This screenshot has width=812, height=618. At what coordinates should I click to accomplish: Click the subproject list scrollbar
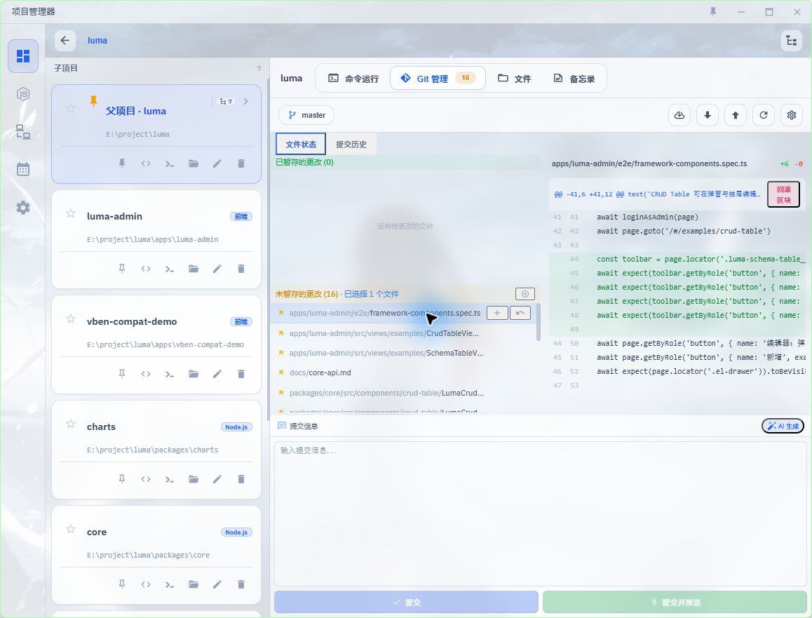269,248
